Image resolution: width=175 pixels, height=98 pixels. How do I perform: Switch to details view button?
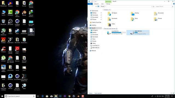point(171,93)
